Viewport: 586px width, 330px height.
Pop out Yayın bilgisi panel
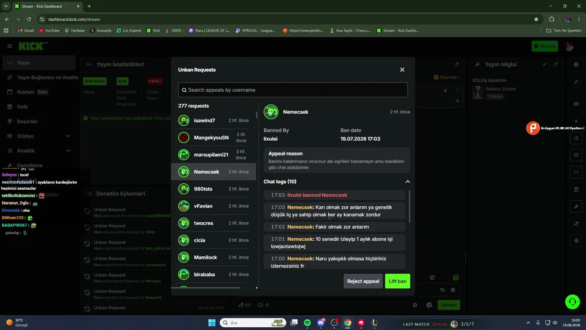point(555,65)
